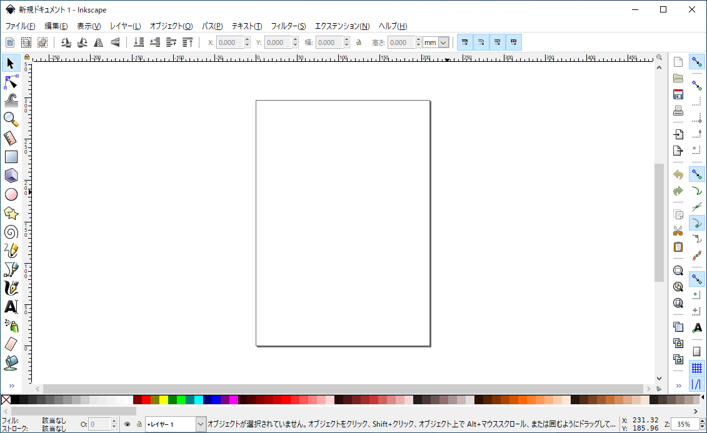The height and width of the screenshot is (433, 707).
Task: Toggle grid snapping in snap bar
Action: pos(696,368)
